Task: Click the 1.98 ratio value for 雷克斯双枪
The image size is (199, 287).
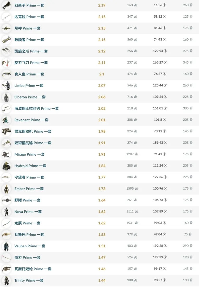Action: pos(102,131)
